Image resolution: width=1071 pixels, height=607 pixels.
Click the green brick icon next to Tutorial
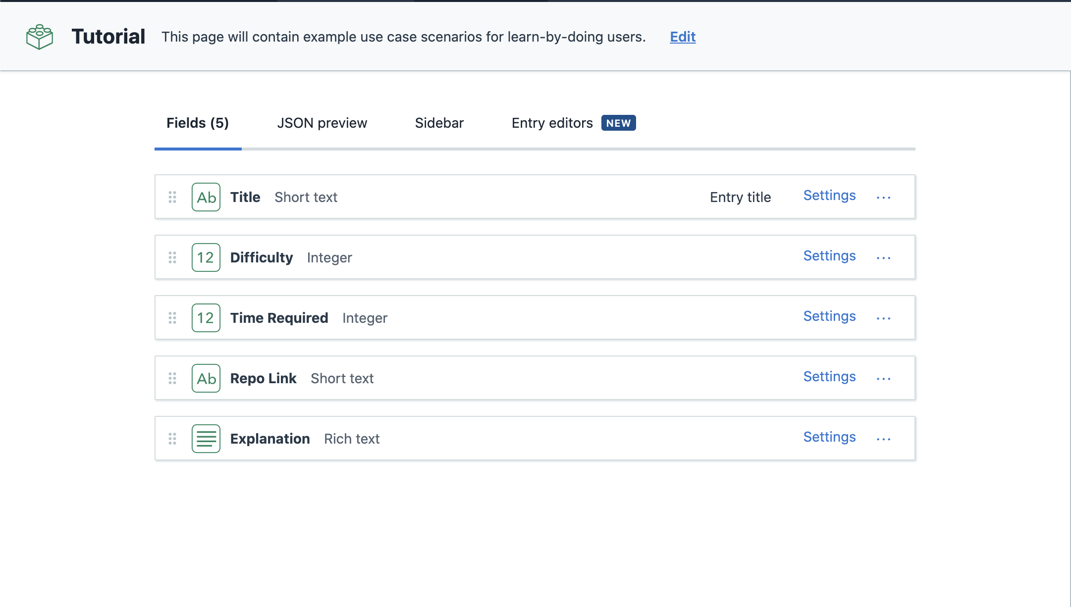(x=40, y=36)
